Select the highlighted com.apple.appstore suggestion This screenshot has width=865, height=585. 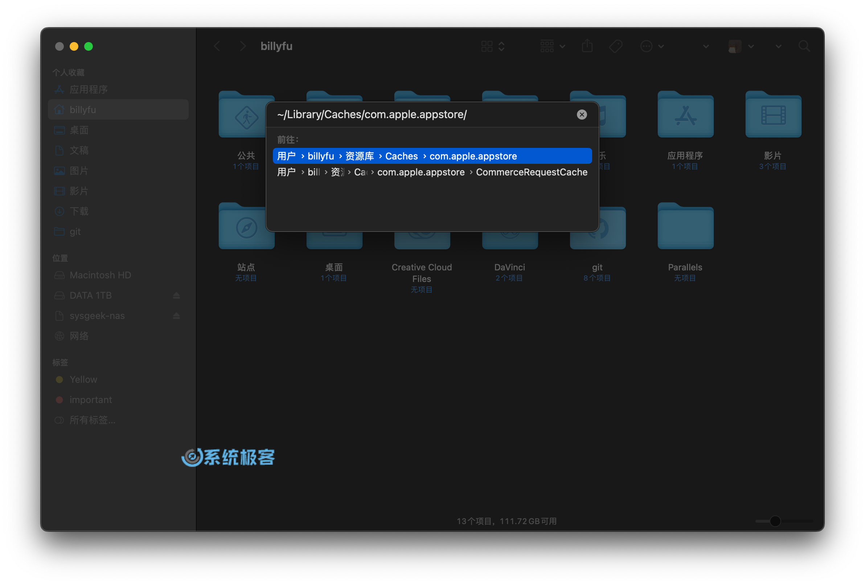click(432, 156)
